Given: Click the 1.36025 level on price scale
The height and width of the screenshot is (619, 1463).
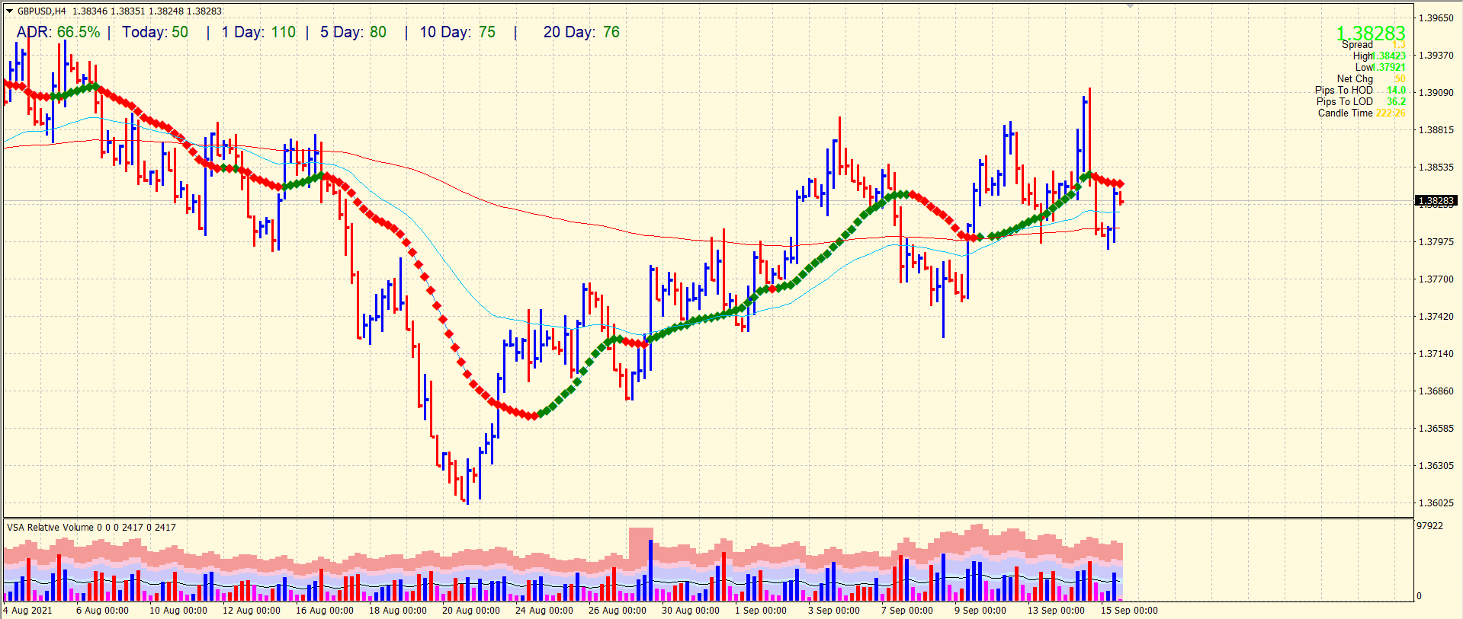Looking at the screenshot, I should coord(1436,503).
